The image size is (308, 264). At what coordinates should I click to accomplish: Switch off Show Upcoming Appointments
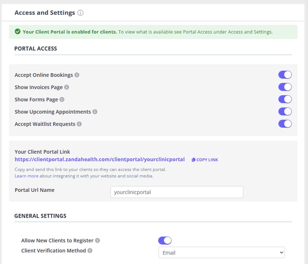[x=285, y=111]
